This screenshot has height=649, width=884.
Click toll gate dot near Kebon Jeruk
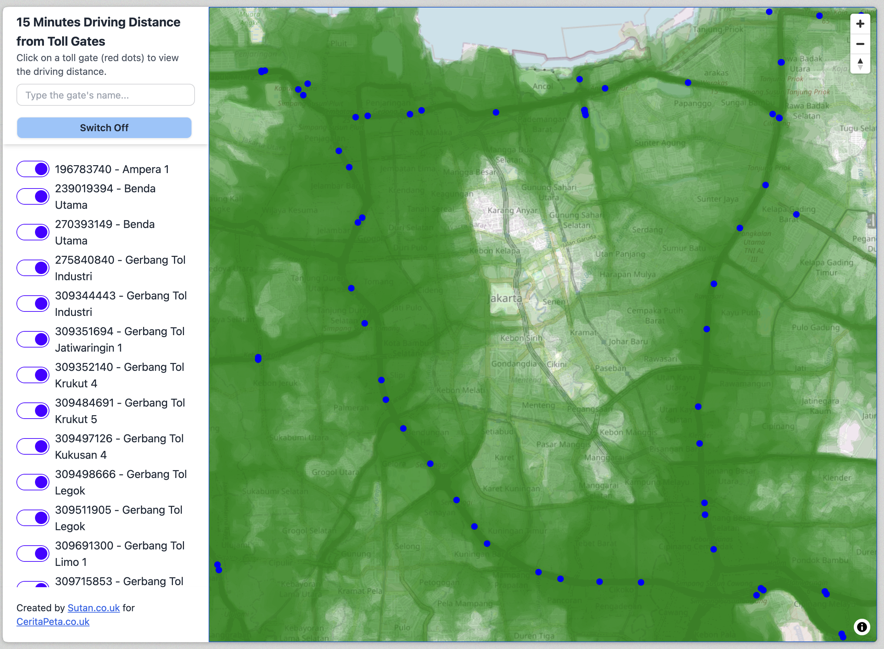pyautogui.click(x=258, y=358)
